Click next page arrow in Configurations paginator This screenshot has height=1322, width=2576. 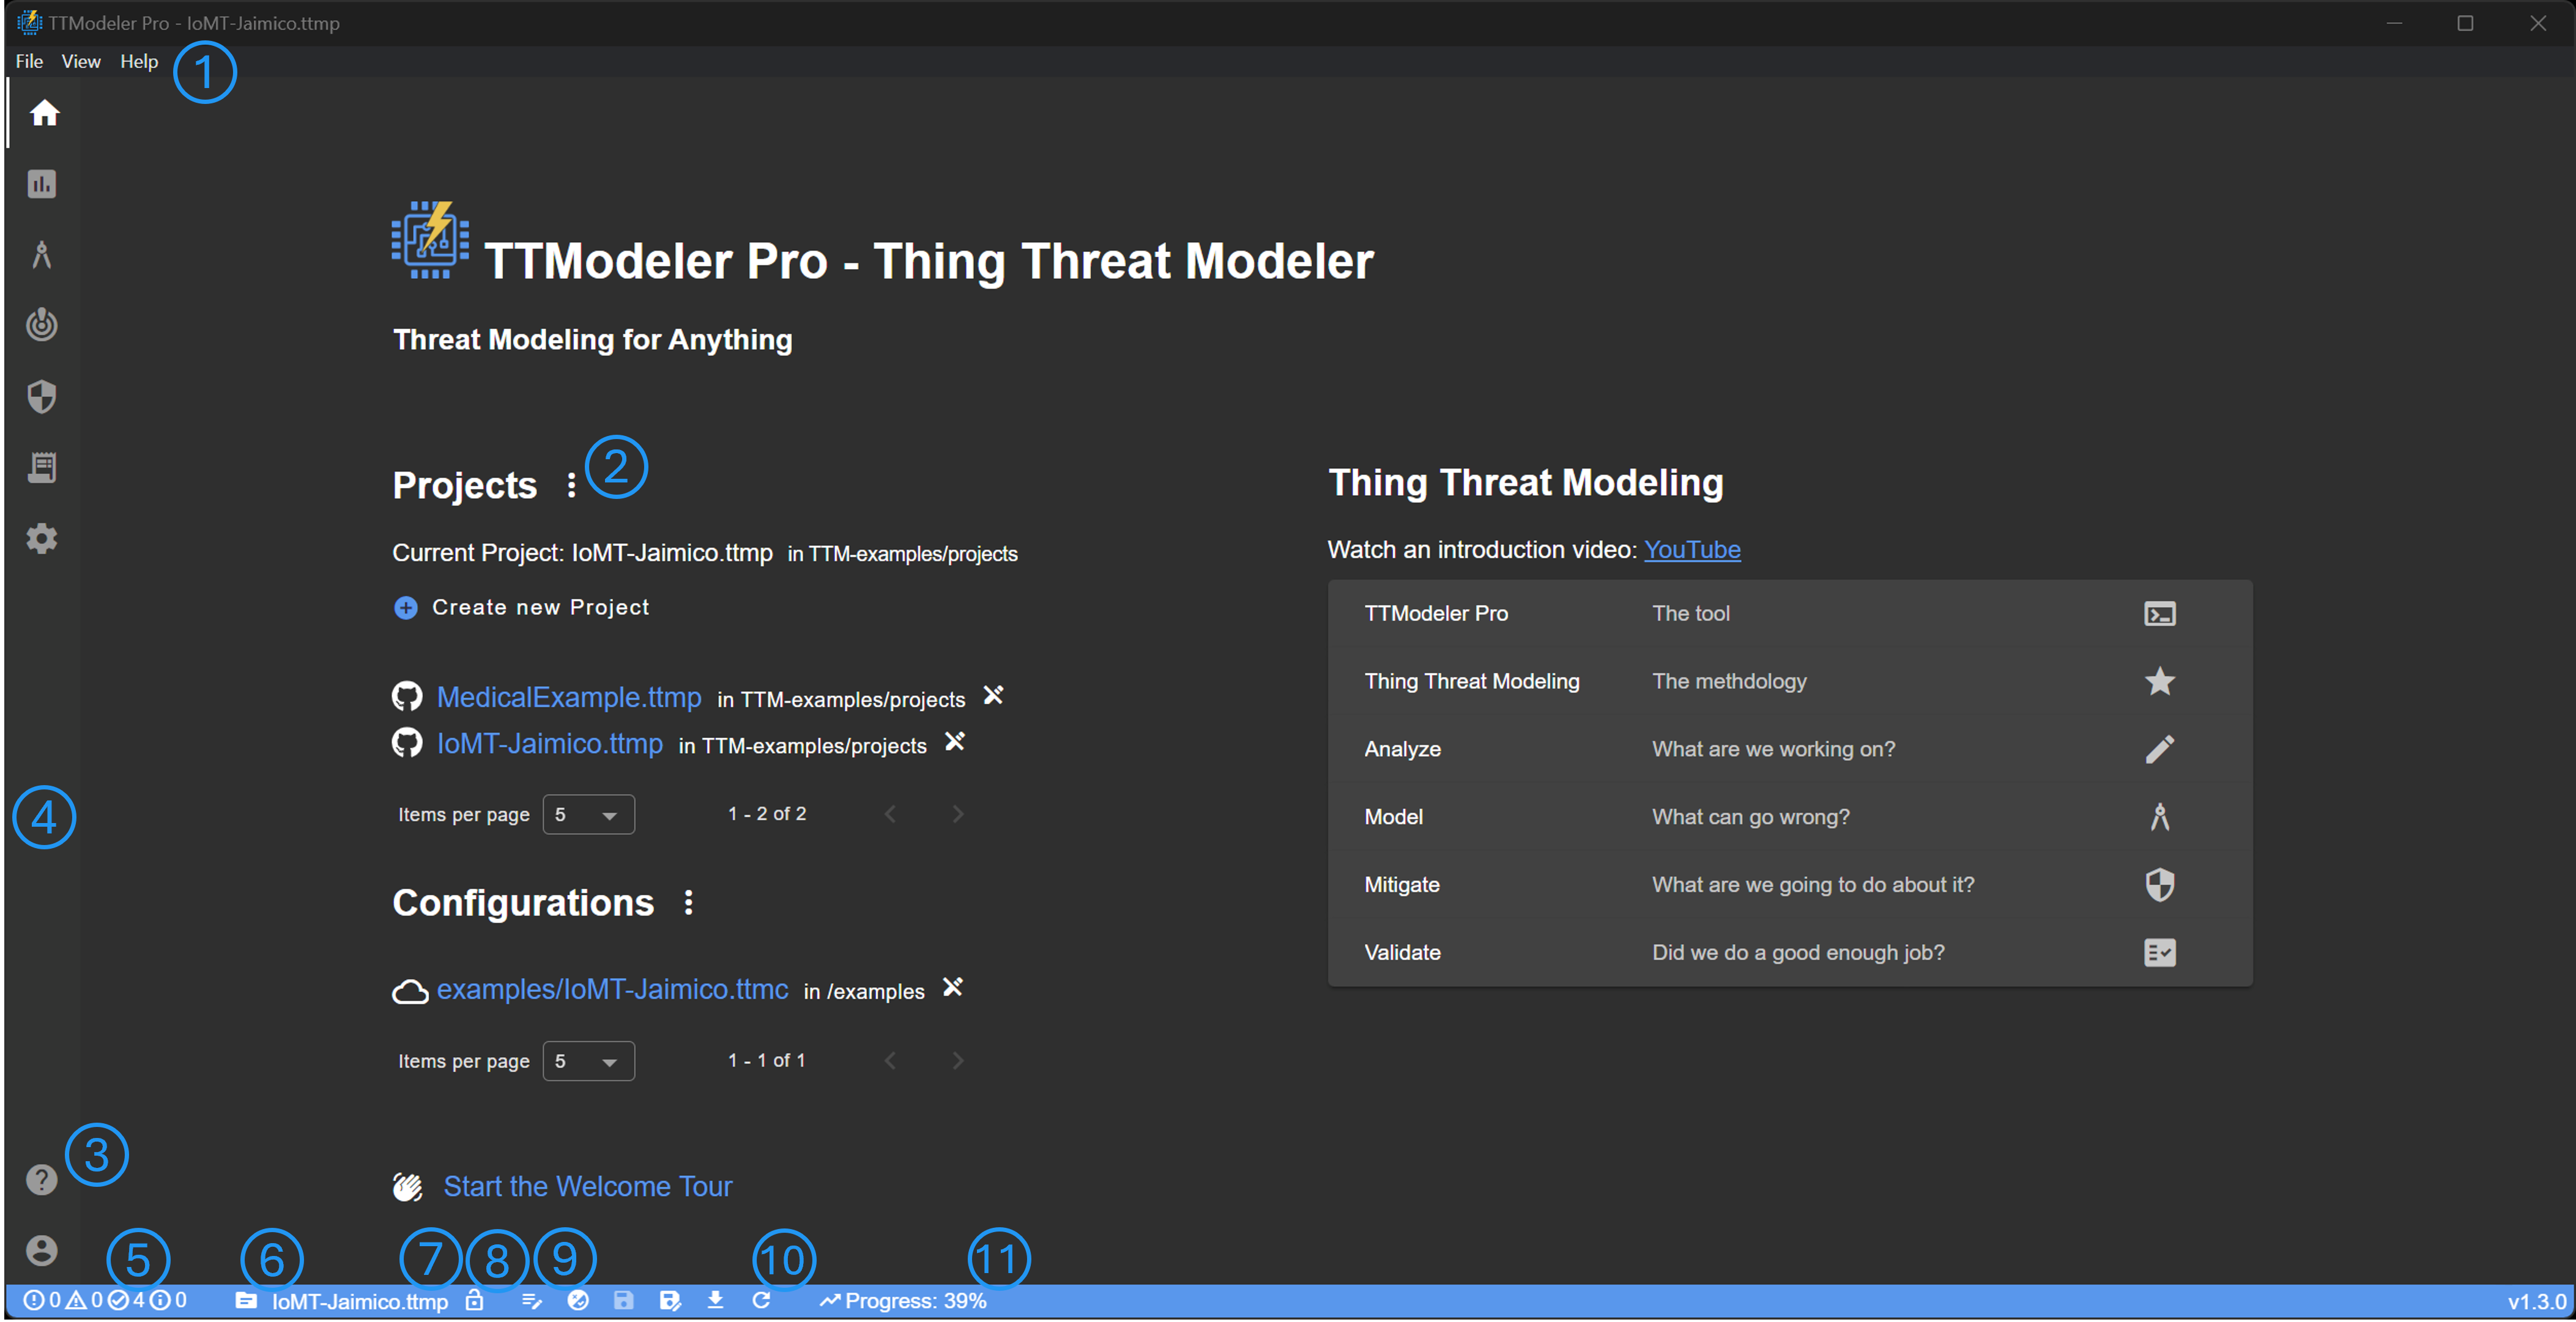pyautogui.click(x=957, y=1061)
